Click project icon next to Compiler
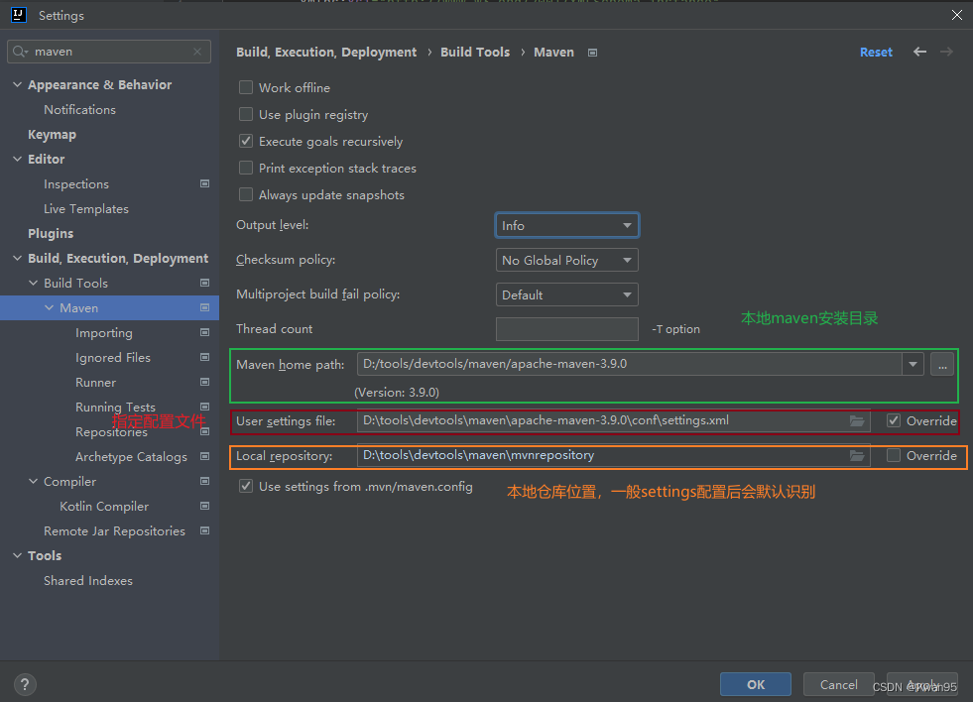973x702 pixels. coord(204,481)
